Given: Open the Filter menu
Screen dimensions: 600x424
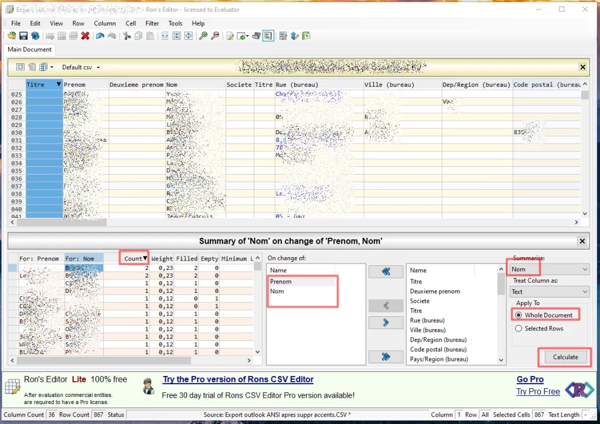Looking at the screenshot, I should (x=152, y=23).
